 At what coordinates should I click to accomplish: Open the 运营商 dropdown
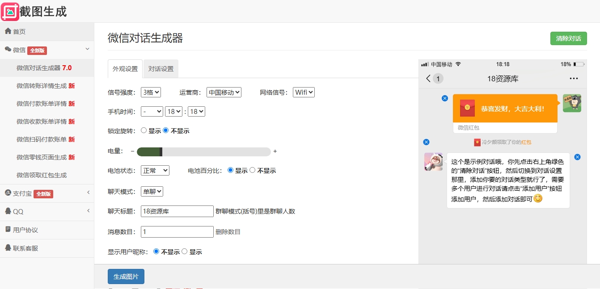click(224, 92)
